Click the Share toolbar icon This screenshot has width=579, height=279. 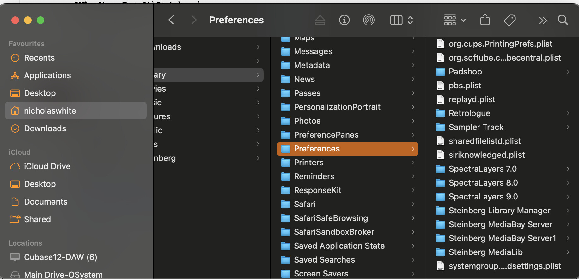tap(485, 20)
